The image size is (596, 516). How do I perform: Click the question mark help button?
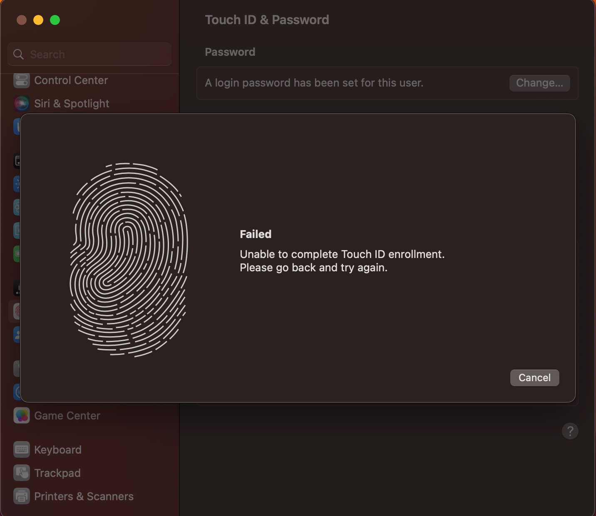point(570,431)
